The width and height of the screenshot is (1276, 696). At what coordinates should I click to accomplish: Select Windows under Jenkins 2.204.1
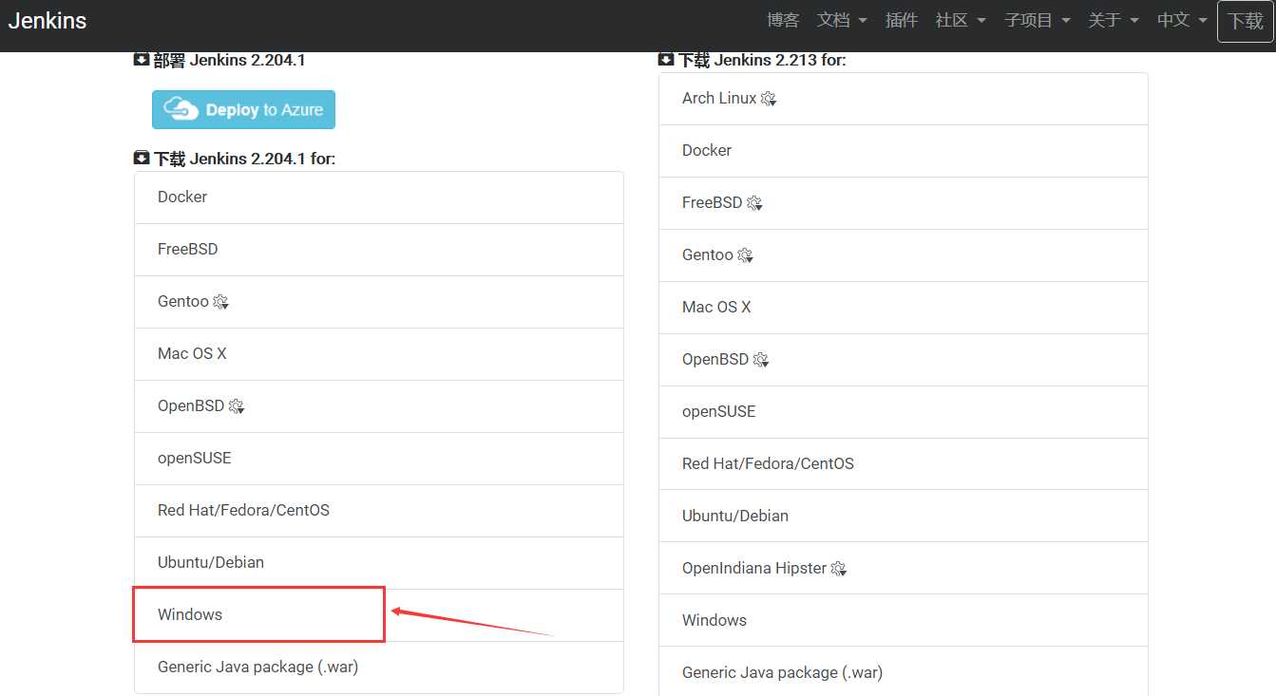378,615
